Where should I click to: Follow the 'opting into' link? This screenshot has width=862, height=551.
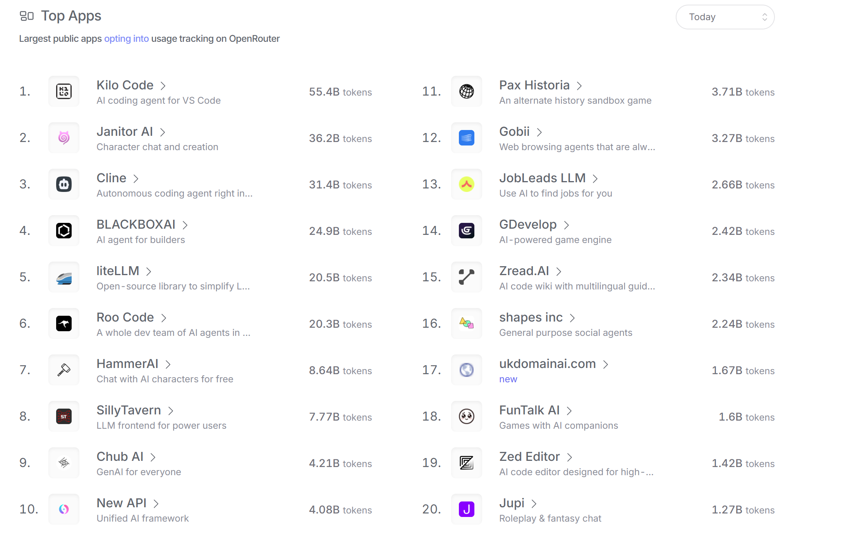coord(126,39)
